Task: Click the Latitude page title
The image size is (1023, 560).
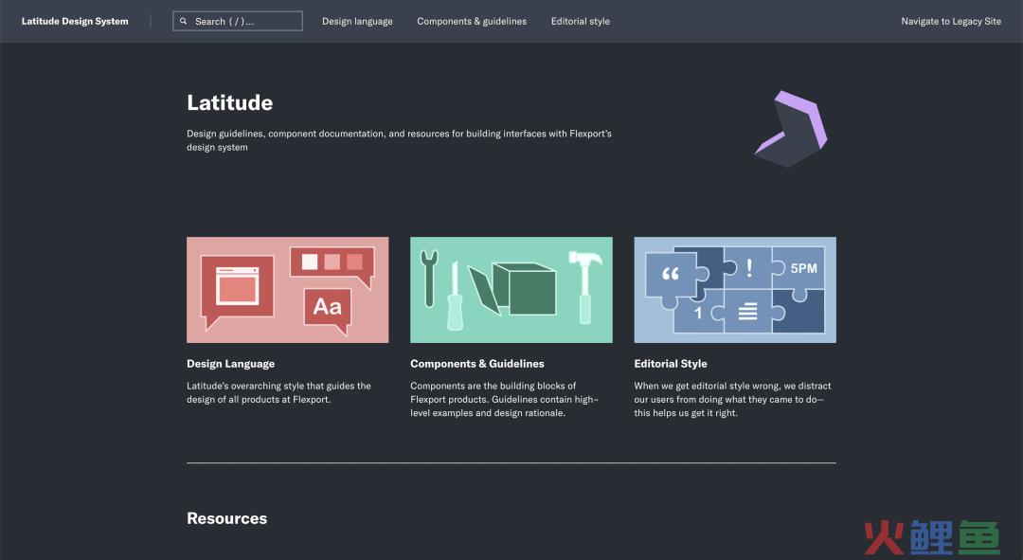Action: tap(229, 102)
